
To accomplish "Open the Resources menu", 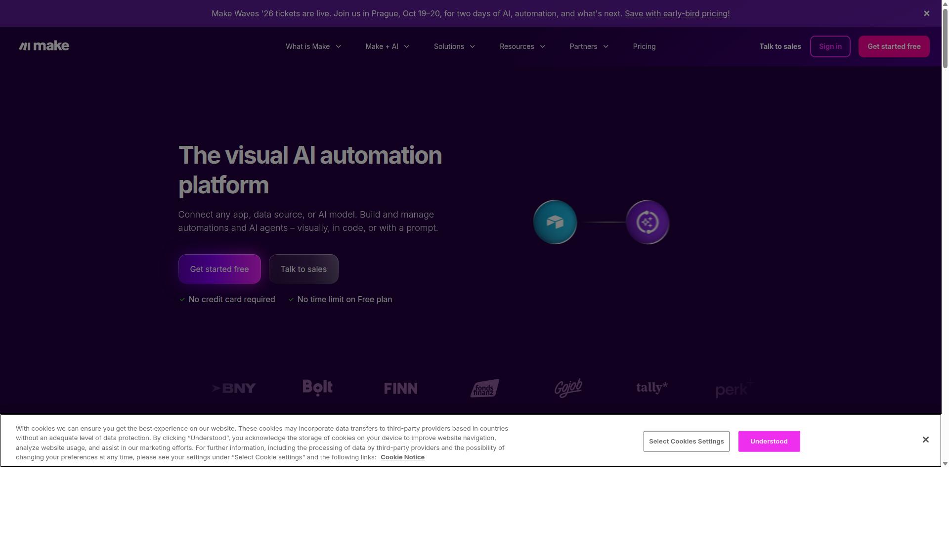I will (x=522, y=46).
